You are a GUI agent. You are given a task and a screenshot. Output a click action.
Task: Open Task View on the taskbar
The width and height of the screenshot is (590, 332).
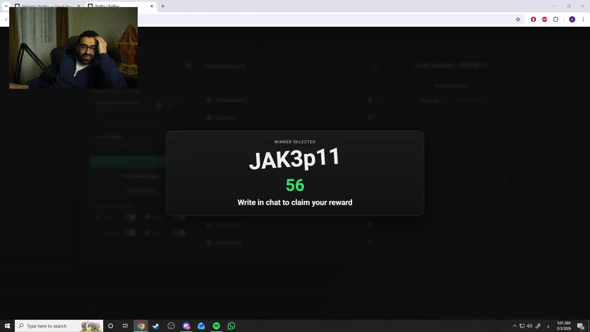125,326
